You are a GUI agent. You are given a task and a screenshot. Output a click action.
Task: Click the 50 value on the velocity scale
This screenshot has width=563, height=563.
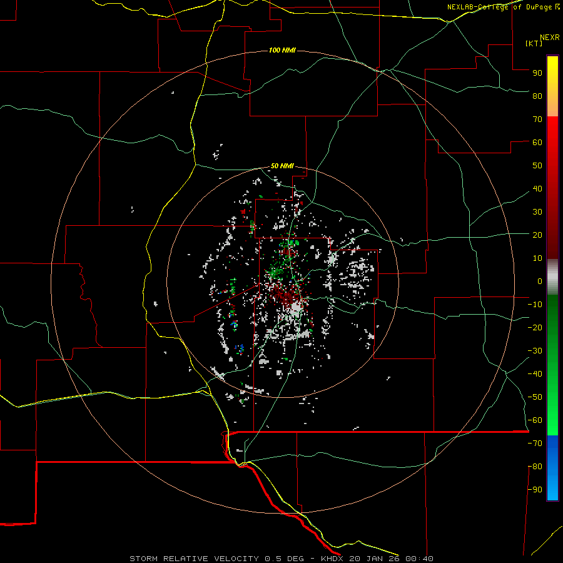point(537,166)
